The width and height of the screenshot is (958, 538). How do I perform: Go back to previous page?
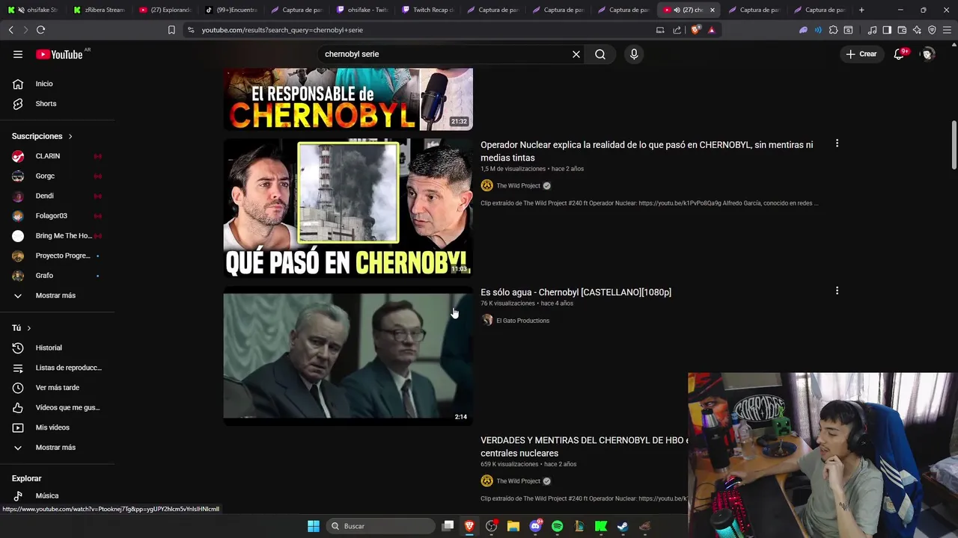point(10,30)
